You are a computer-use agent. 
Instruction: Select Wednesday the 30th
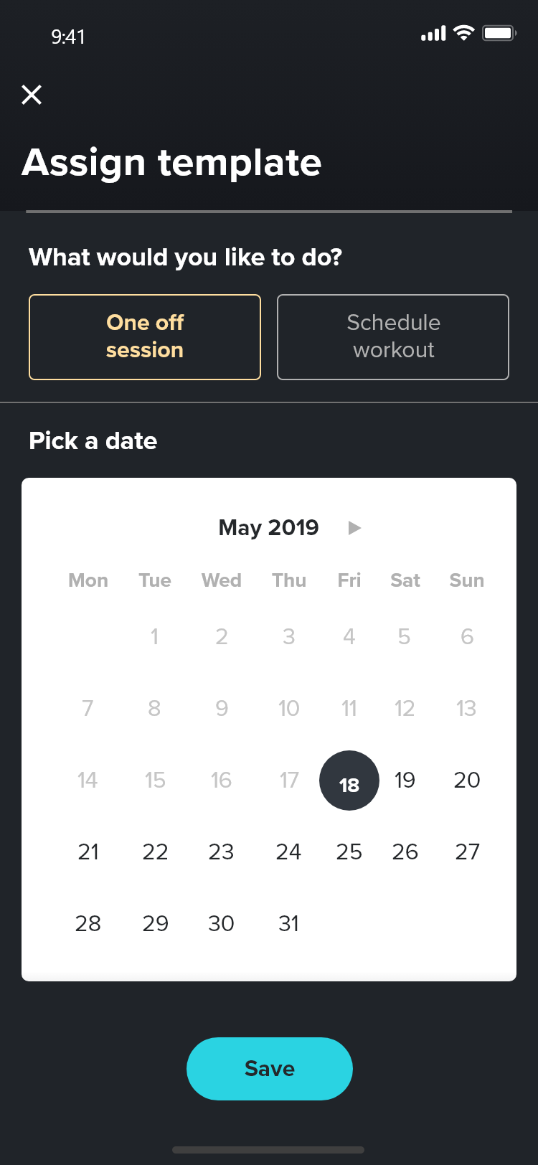click(x=221, y=924)
